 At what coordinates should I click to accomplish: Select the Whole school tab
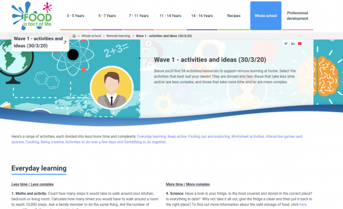coord(266,16)
